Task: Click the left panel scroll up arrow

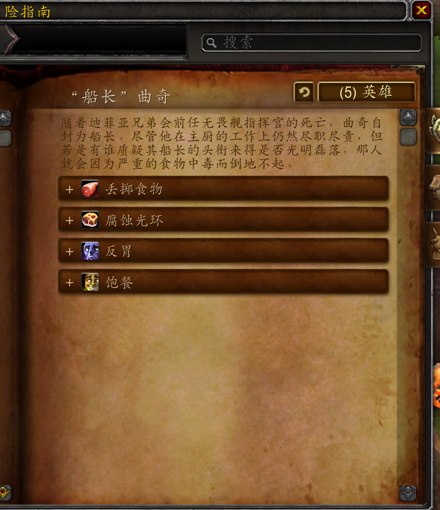Action: [x=5, y=119]
